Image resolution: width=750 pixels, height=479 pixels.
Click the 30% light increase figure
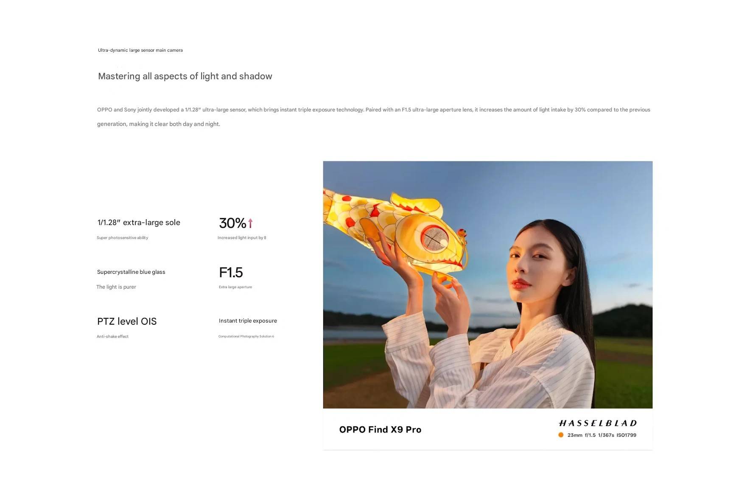coord(232,223)
